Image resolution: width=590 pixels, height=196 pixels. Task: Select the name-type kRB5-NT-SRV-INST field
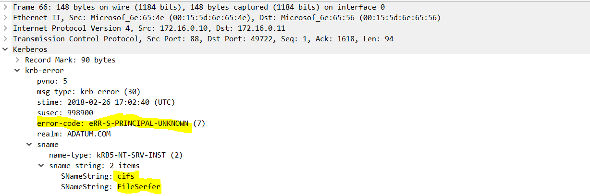[116, 155]
